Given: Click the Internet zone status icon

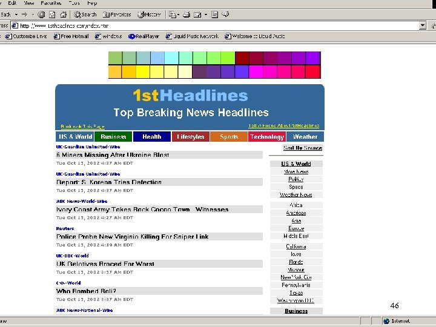Looking at the screenshot, I should (386, 321).
